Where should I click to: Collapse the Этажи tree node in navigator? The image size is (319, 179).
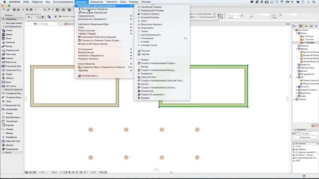pyautogui.click(x=297, y=33)
